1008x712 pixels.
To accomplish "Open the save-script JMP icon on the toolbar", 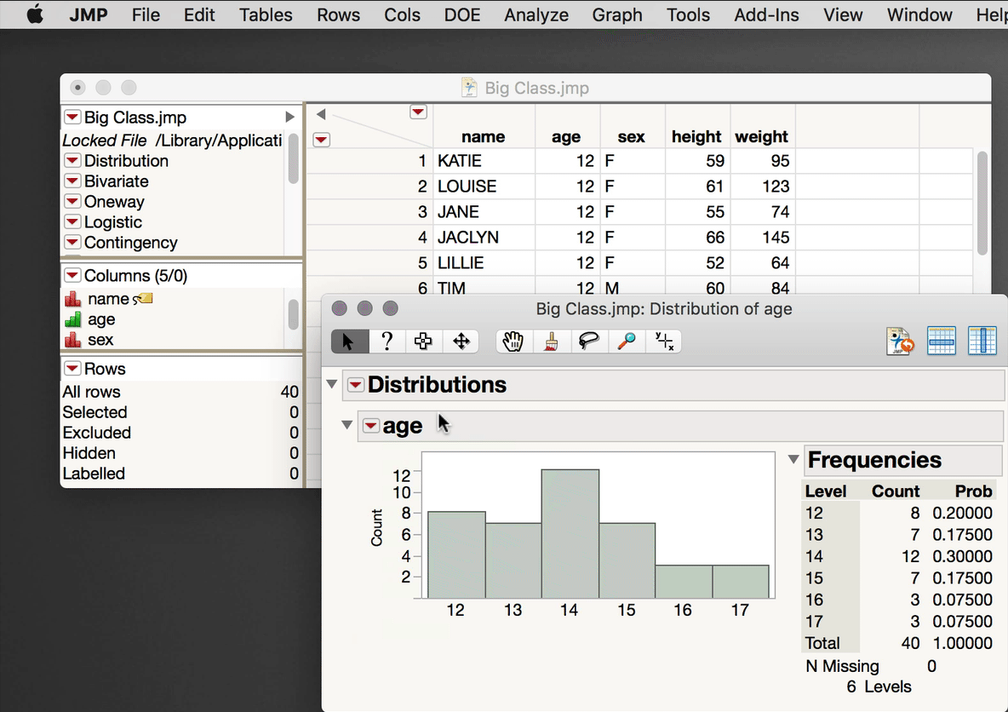I will click(x=900, y=339).
